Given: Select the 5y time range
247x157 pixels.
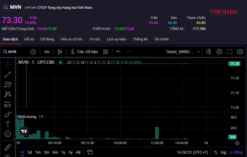Looking at the screenshot, I should coord(71,152).
